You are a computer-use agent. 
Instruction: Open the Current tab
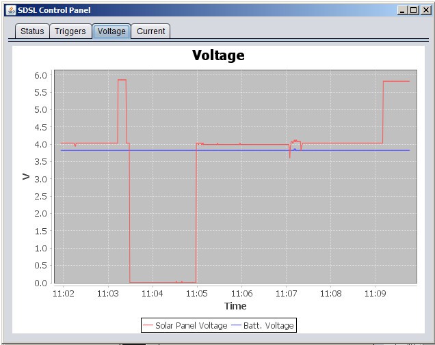tap(150, 31)
